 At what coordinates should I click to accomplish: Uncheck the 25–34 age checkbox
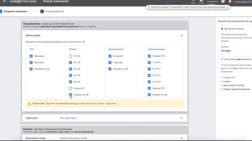click(70, 63)
